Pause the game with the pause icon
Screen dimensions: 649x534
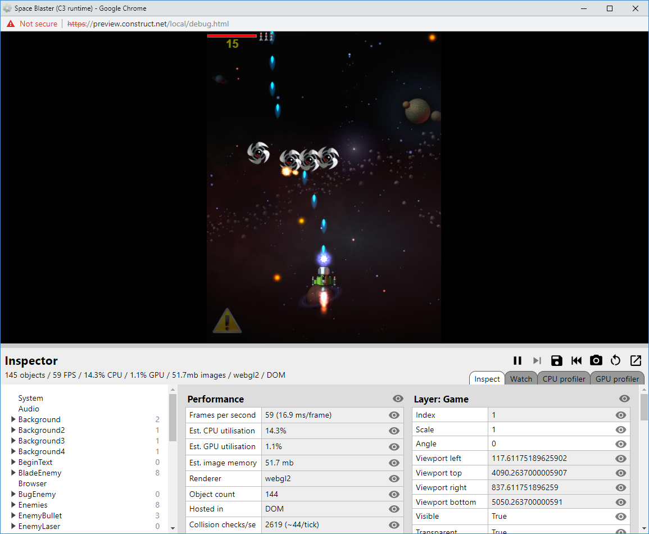click(518, 361)
